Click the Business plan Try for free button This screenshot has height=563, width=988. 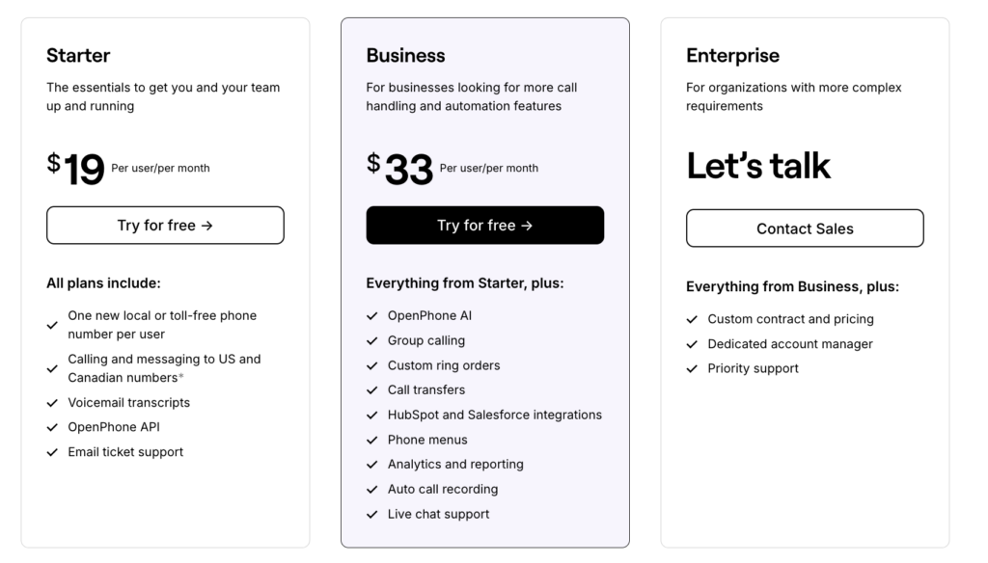(484, 226)
